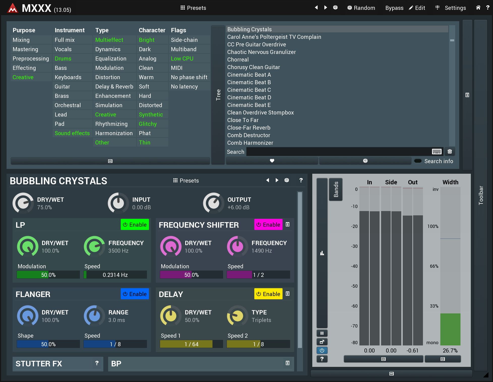Screen dimensions: 493x382
Task: Click the heart favorites button under preset list
Action: 272,161
